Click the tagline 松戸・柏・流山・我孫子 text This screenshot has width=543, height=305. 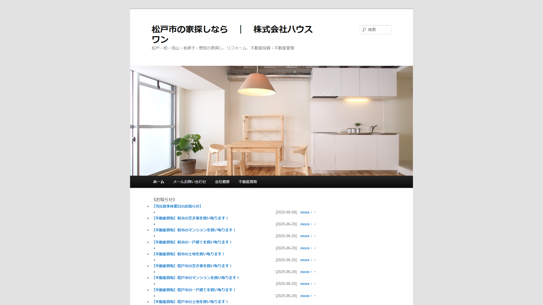tap(223, 48)
